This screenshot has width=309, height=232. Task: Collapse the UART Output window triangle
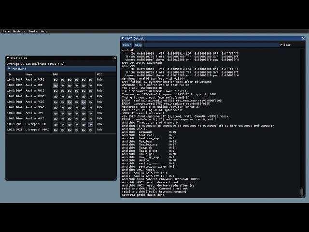click(123, 38)
